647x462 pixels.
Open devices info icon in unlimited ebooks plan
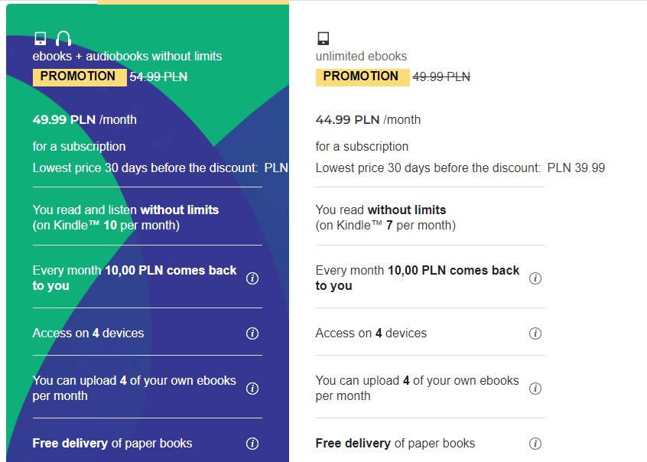(535, 333)
